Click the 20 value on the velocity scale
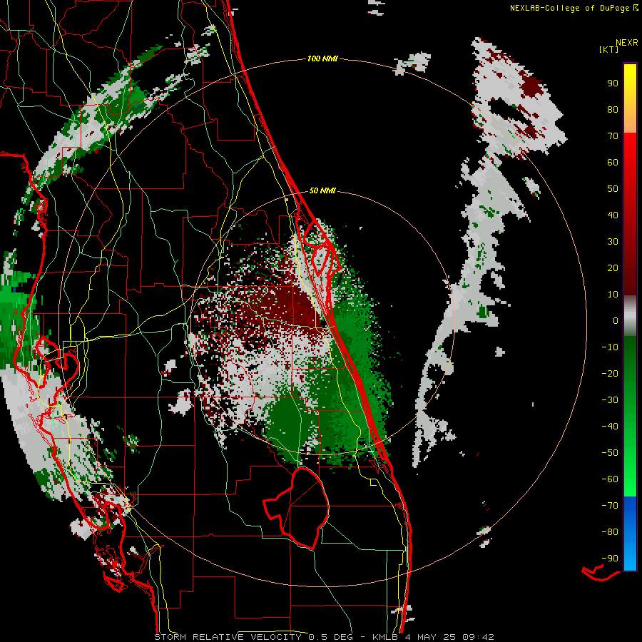The height and width of the screenshot is (642, 642). [x=613, y=268]
